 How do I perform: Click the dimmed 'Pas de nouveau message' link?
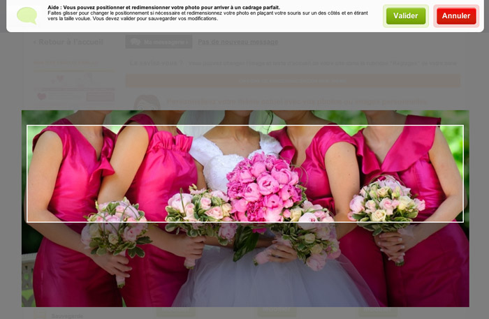(238, 42)
